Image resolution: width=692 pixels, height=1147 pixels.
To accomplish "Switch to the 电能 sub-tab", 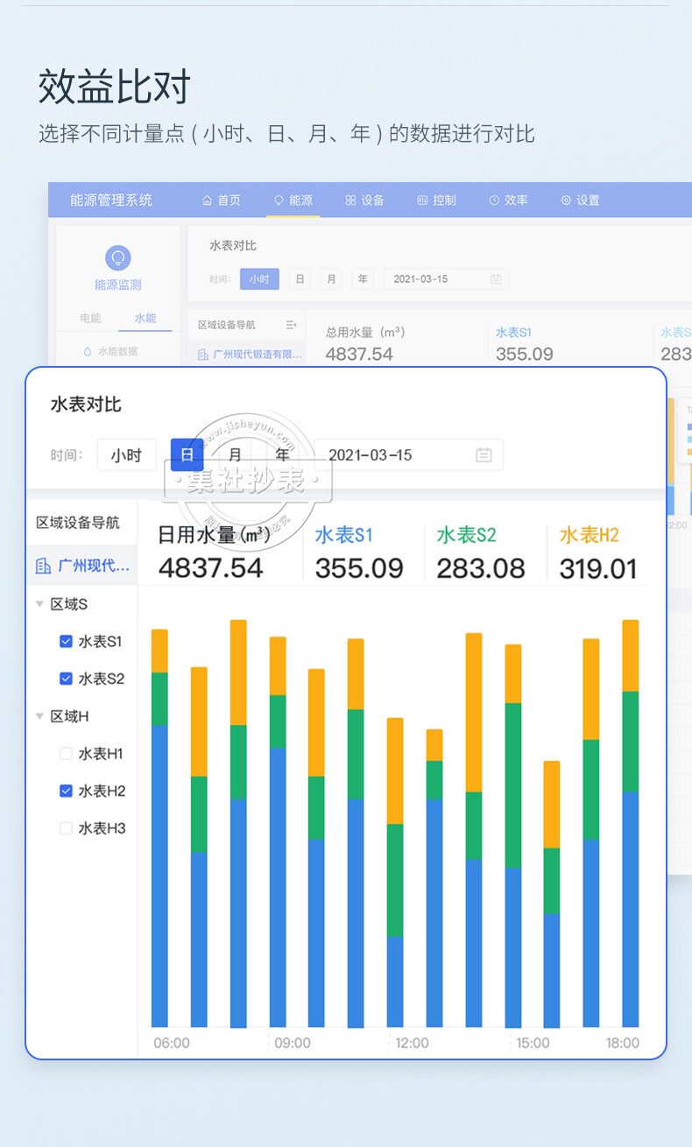I will pos(90,318).
